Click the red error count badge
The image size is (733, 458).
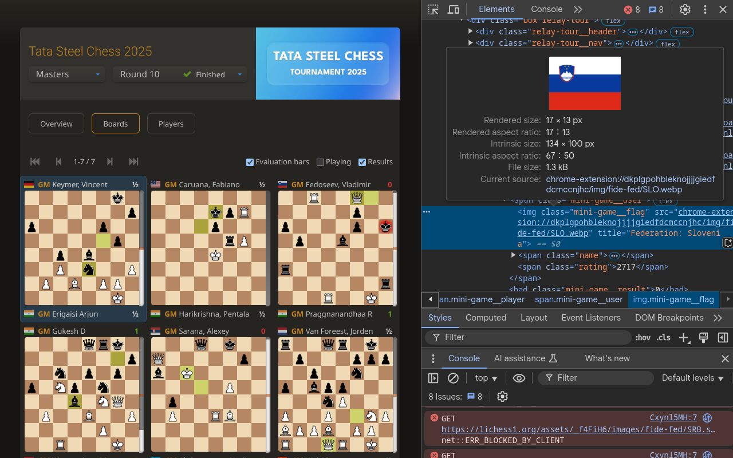632,10
